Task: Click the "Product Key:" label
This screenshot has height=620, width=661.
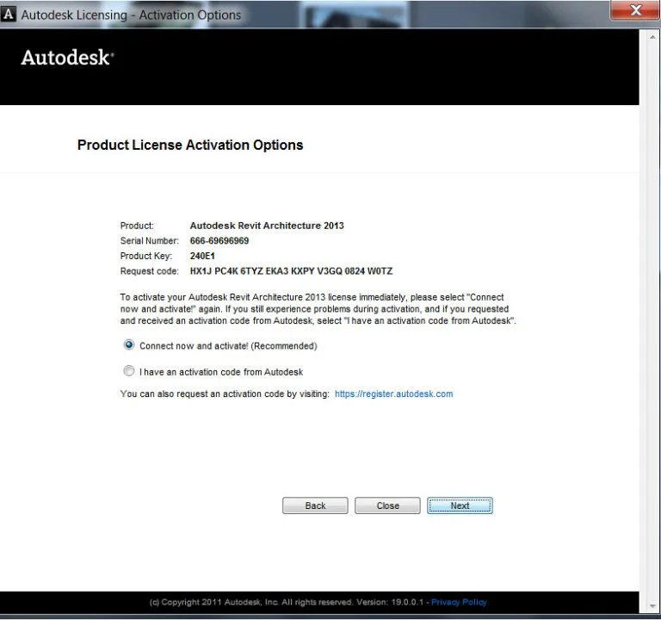Action: [146, 256]
